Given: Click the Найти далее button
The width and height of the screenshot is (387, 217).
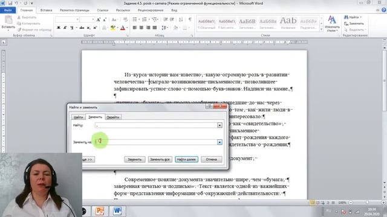Looking at the screenshot, I should tap(186, 159).
